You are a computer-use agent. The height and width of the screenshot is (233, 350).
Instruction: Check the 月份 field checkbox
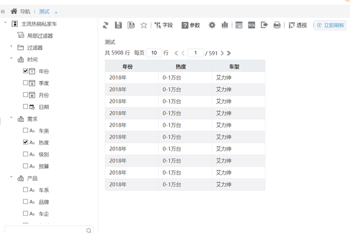click(x=25, y=95)
